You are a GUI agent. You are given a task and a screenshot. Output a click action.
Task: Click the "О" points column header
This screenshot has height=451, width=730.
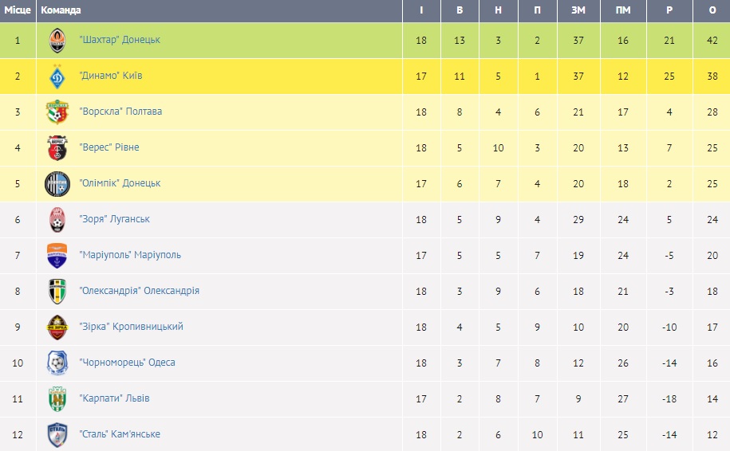point(712,10)
